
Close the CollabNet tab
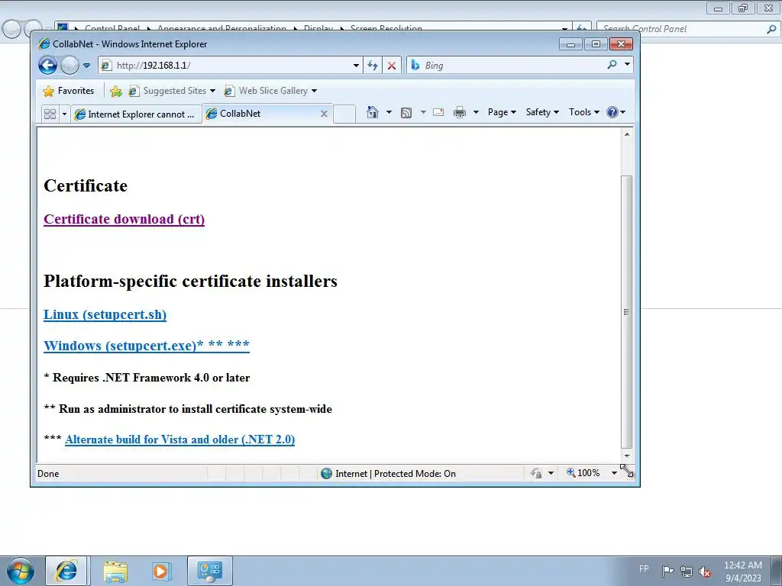tap(324, 114)
